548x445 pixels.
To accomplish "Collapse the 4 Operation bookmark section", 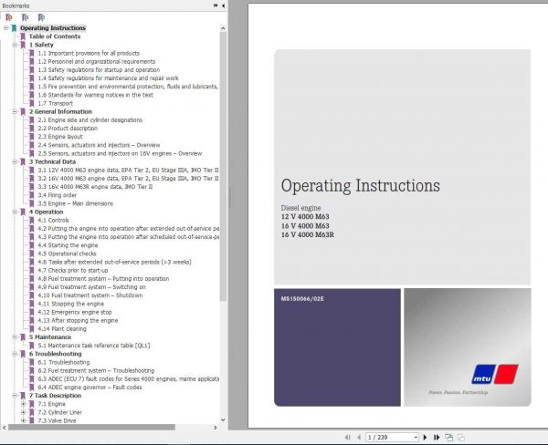I will (x=15, y=212).
